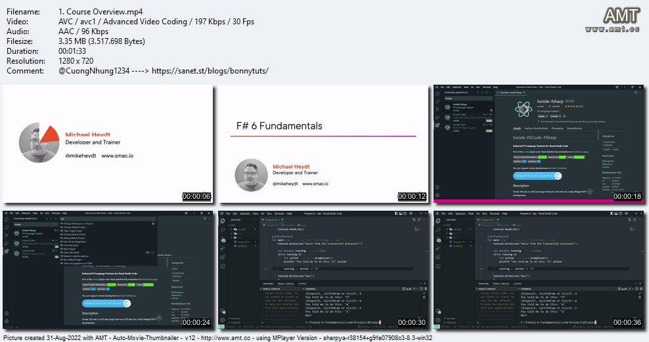The height and width of the screenshot is (342, 649).
Task: Select the filename text 1. Course Overview.mp4
Action: (101, 12)
